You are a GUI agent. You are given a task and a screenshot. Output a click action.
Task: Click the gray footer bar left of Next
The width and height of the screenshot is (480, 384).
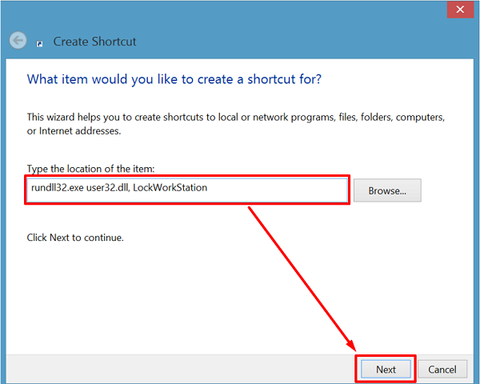181,369
